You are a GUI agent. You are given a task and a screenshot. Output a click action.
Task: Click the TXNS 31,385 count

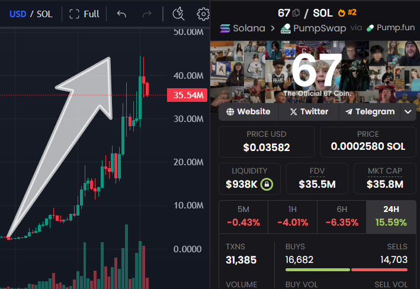coord(241,260)
